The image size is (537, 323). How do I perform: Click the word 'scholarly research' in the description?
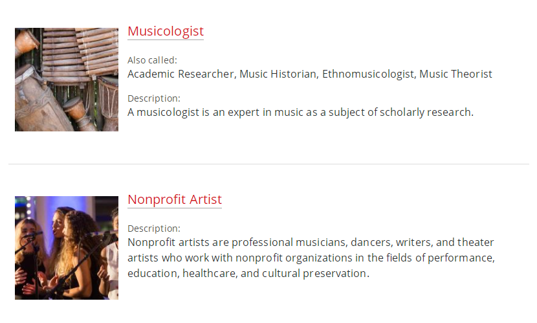click(x=426, y=113)
